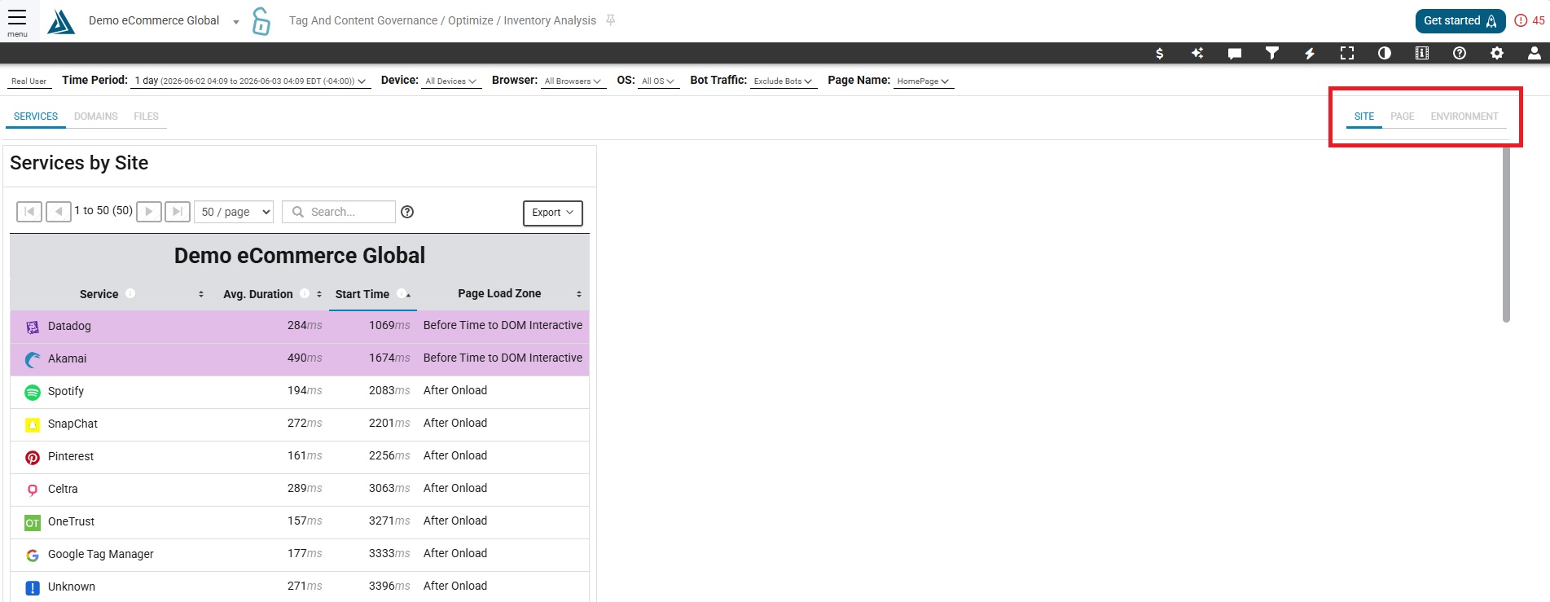Open the Browser All Browsers dropdown
The image size is (1550, 602).
coord(573,81)
